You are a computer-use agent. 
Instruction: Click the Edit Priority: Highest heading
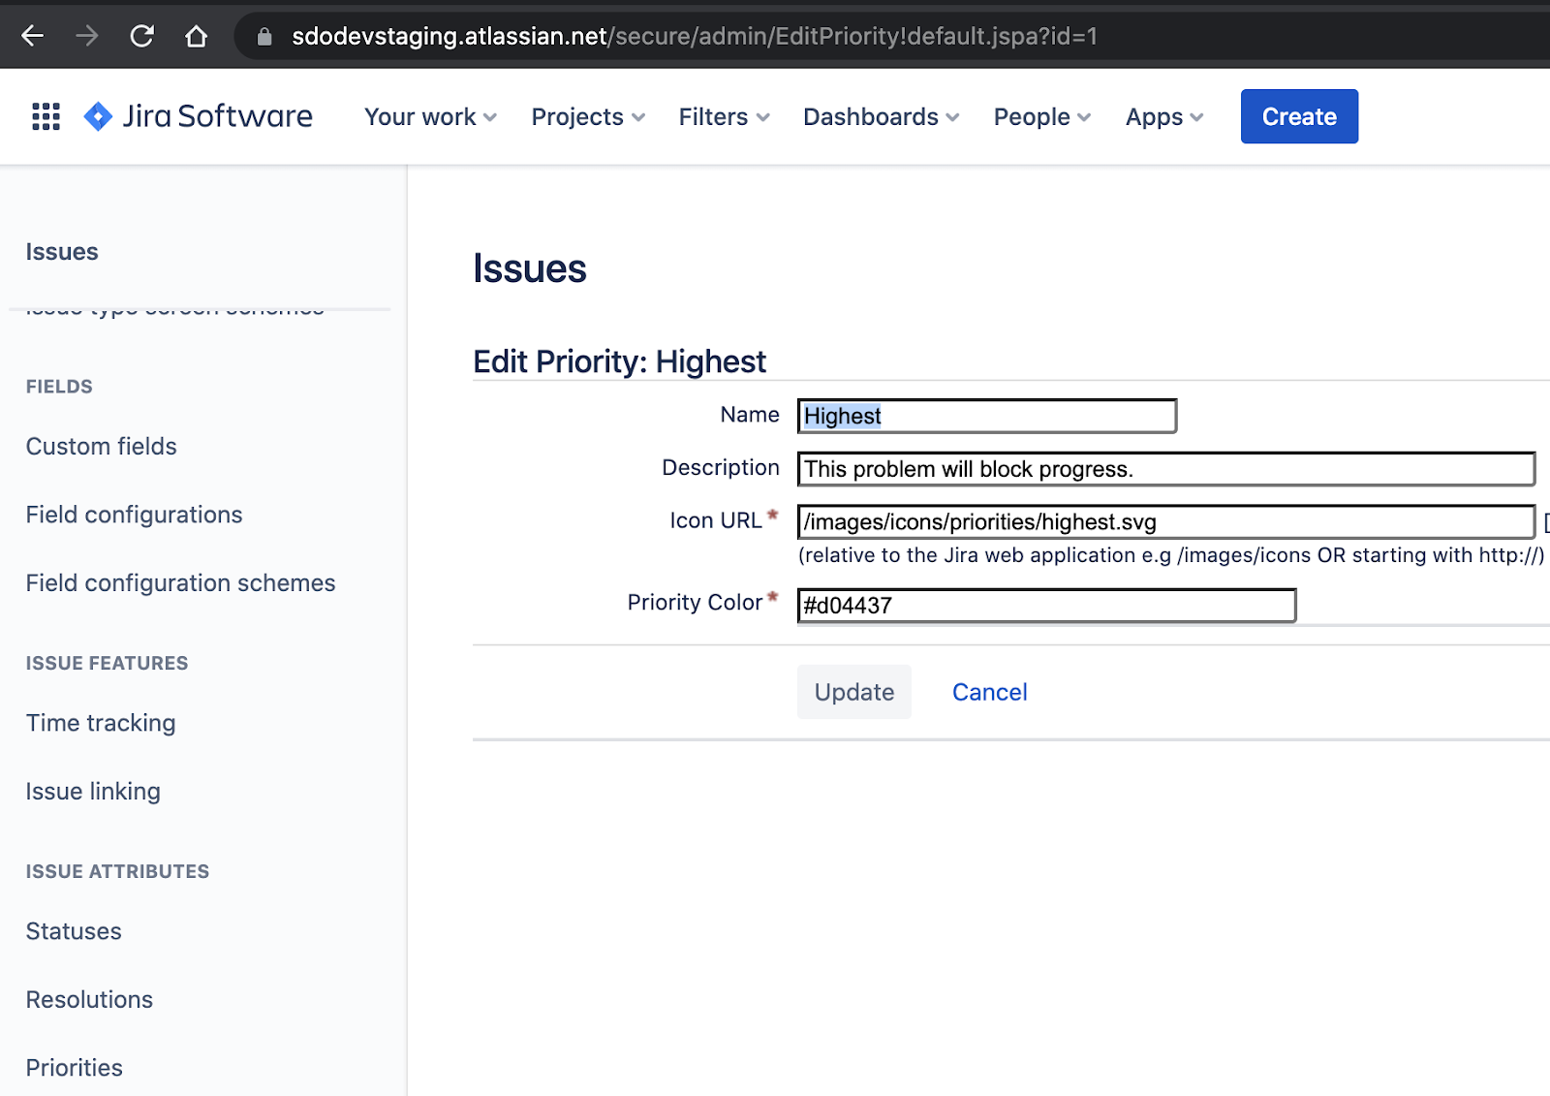click(x=619, y=361)
